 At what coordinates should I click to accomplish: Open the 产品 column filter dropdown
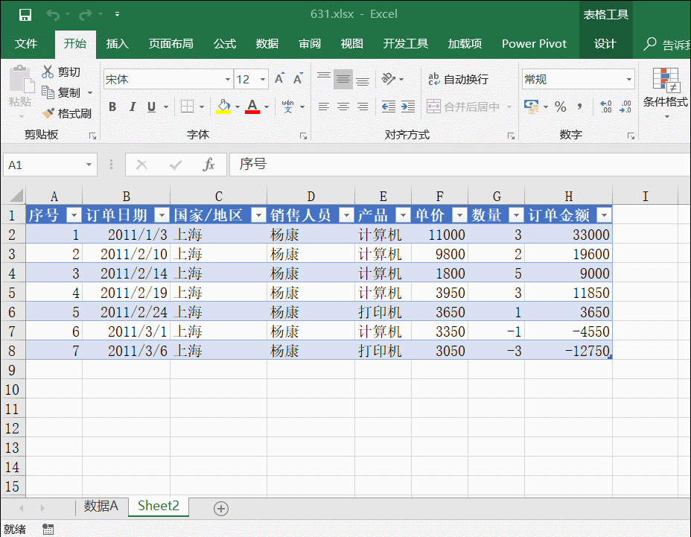click(x=402, y=215)
